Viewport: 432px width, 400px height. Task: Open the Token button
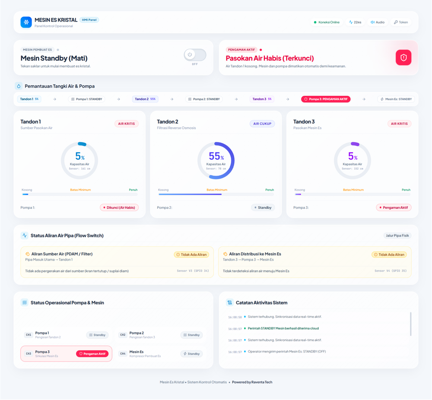click(401, 22)
